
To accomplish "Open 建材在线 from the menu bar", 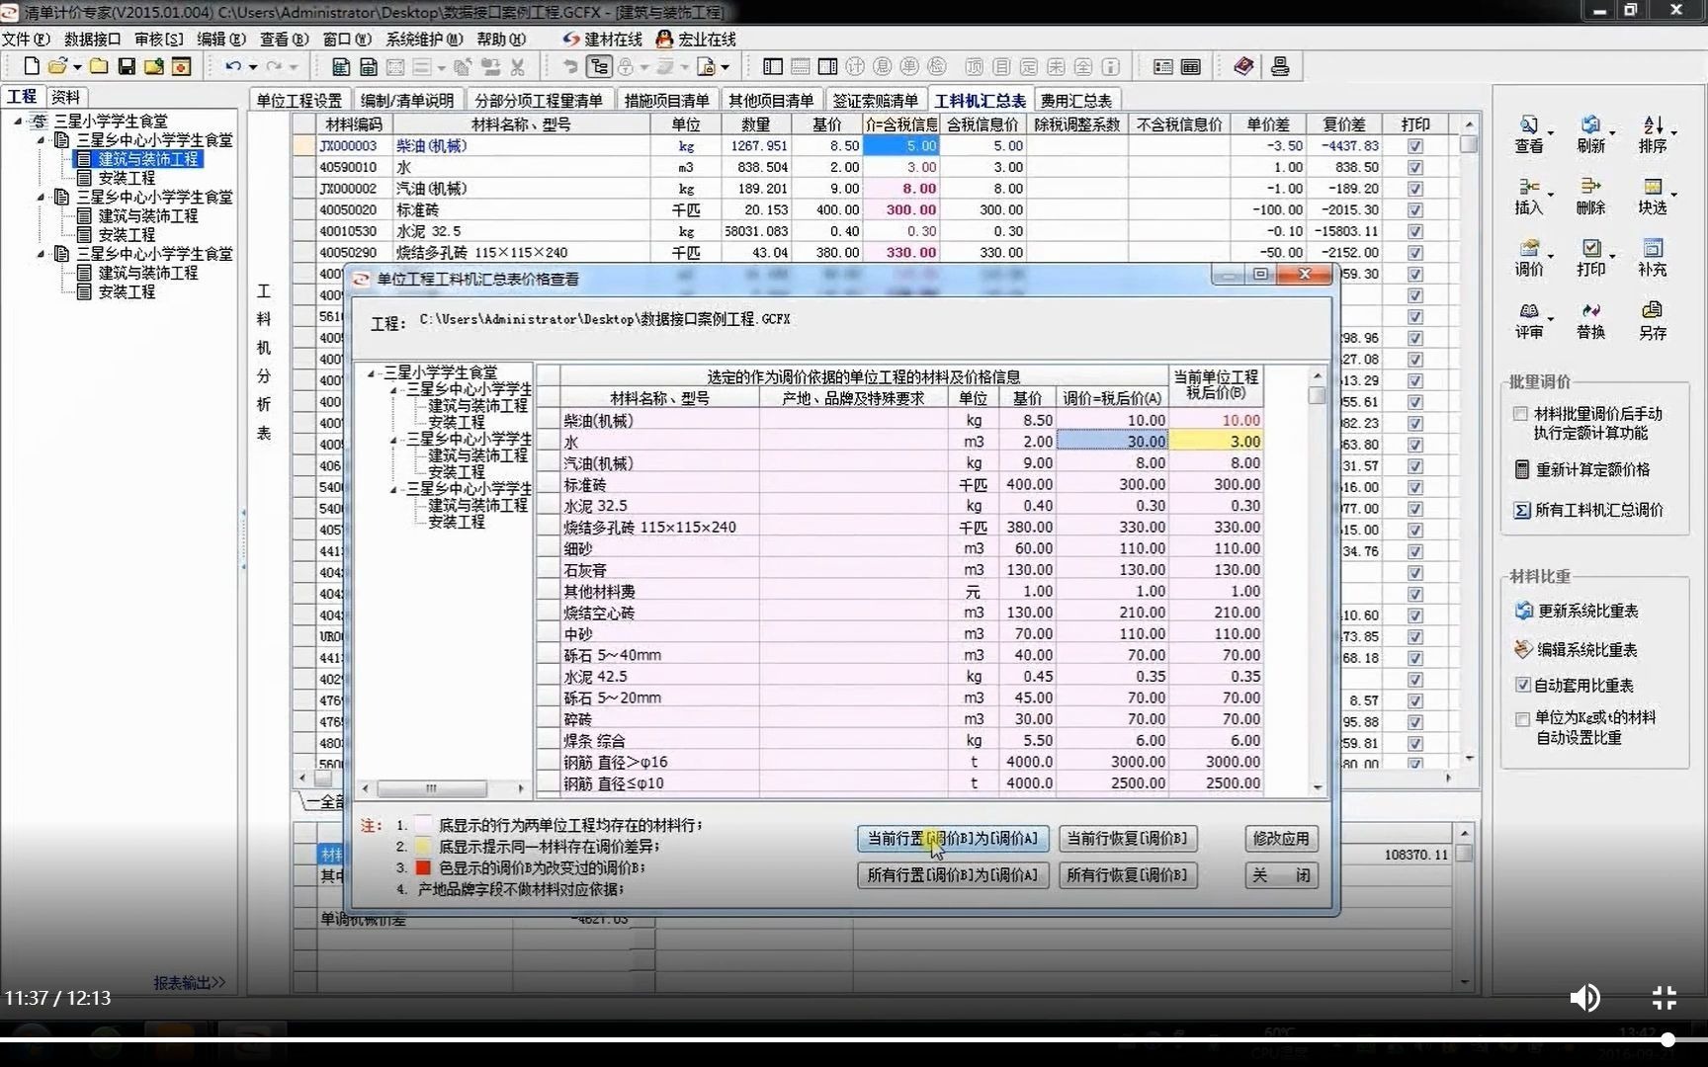I will pyautogui.click(x=603, y=40).
